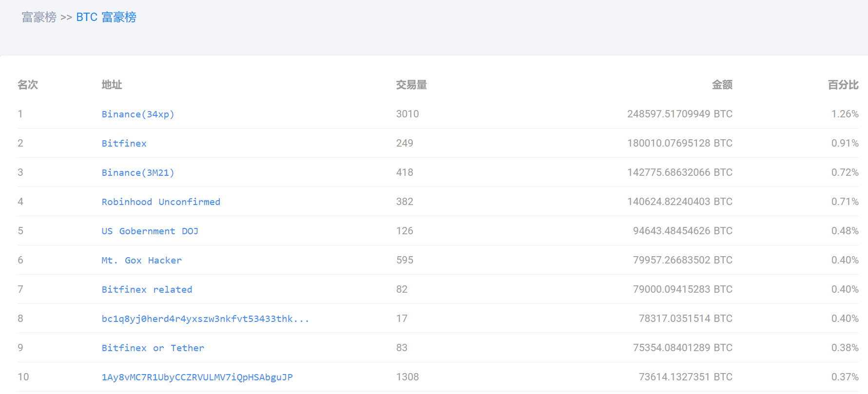Viewport: 868px width, 394px height.
Task: Open the Bitfinex address link
Action: [124, 143]
